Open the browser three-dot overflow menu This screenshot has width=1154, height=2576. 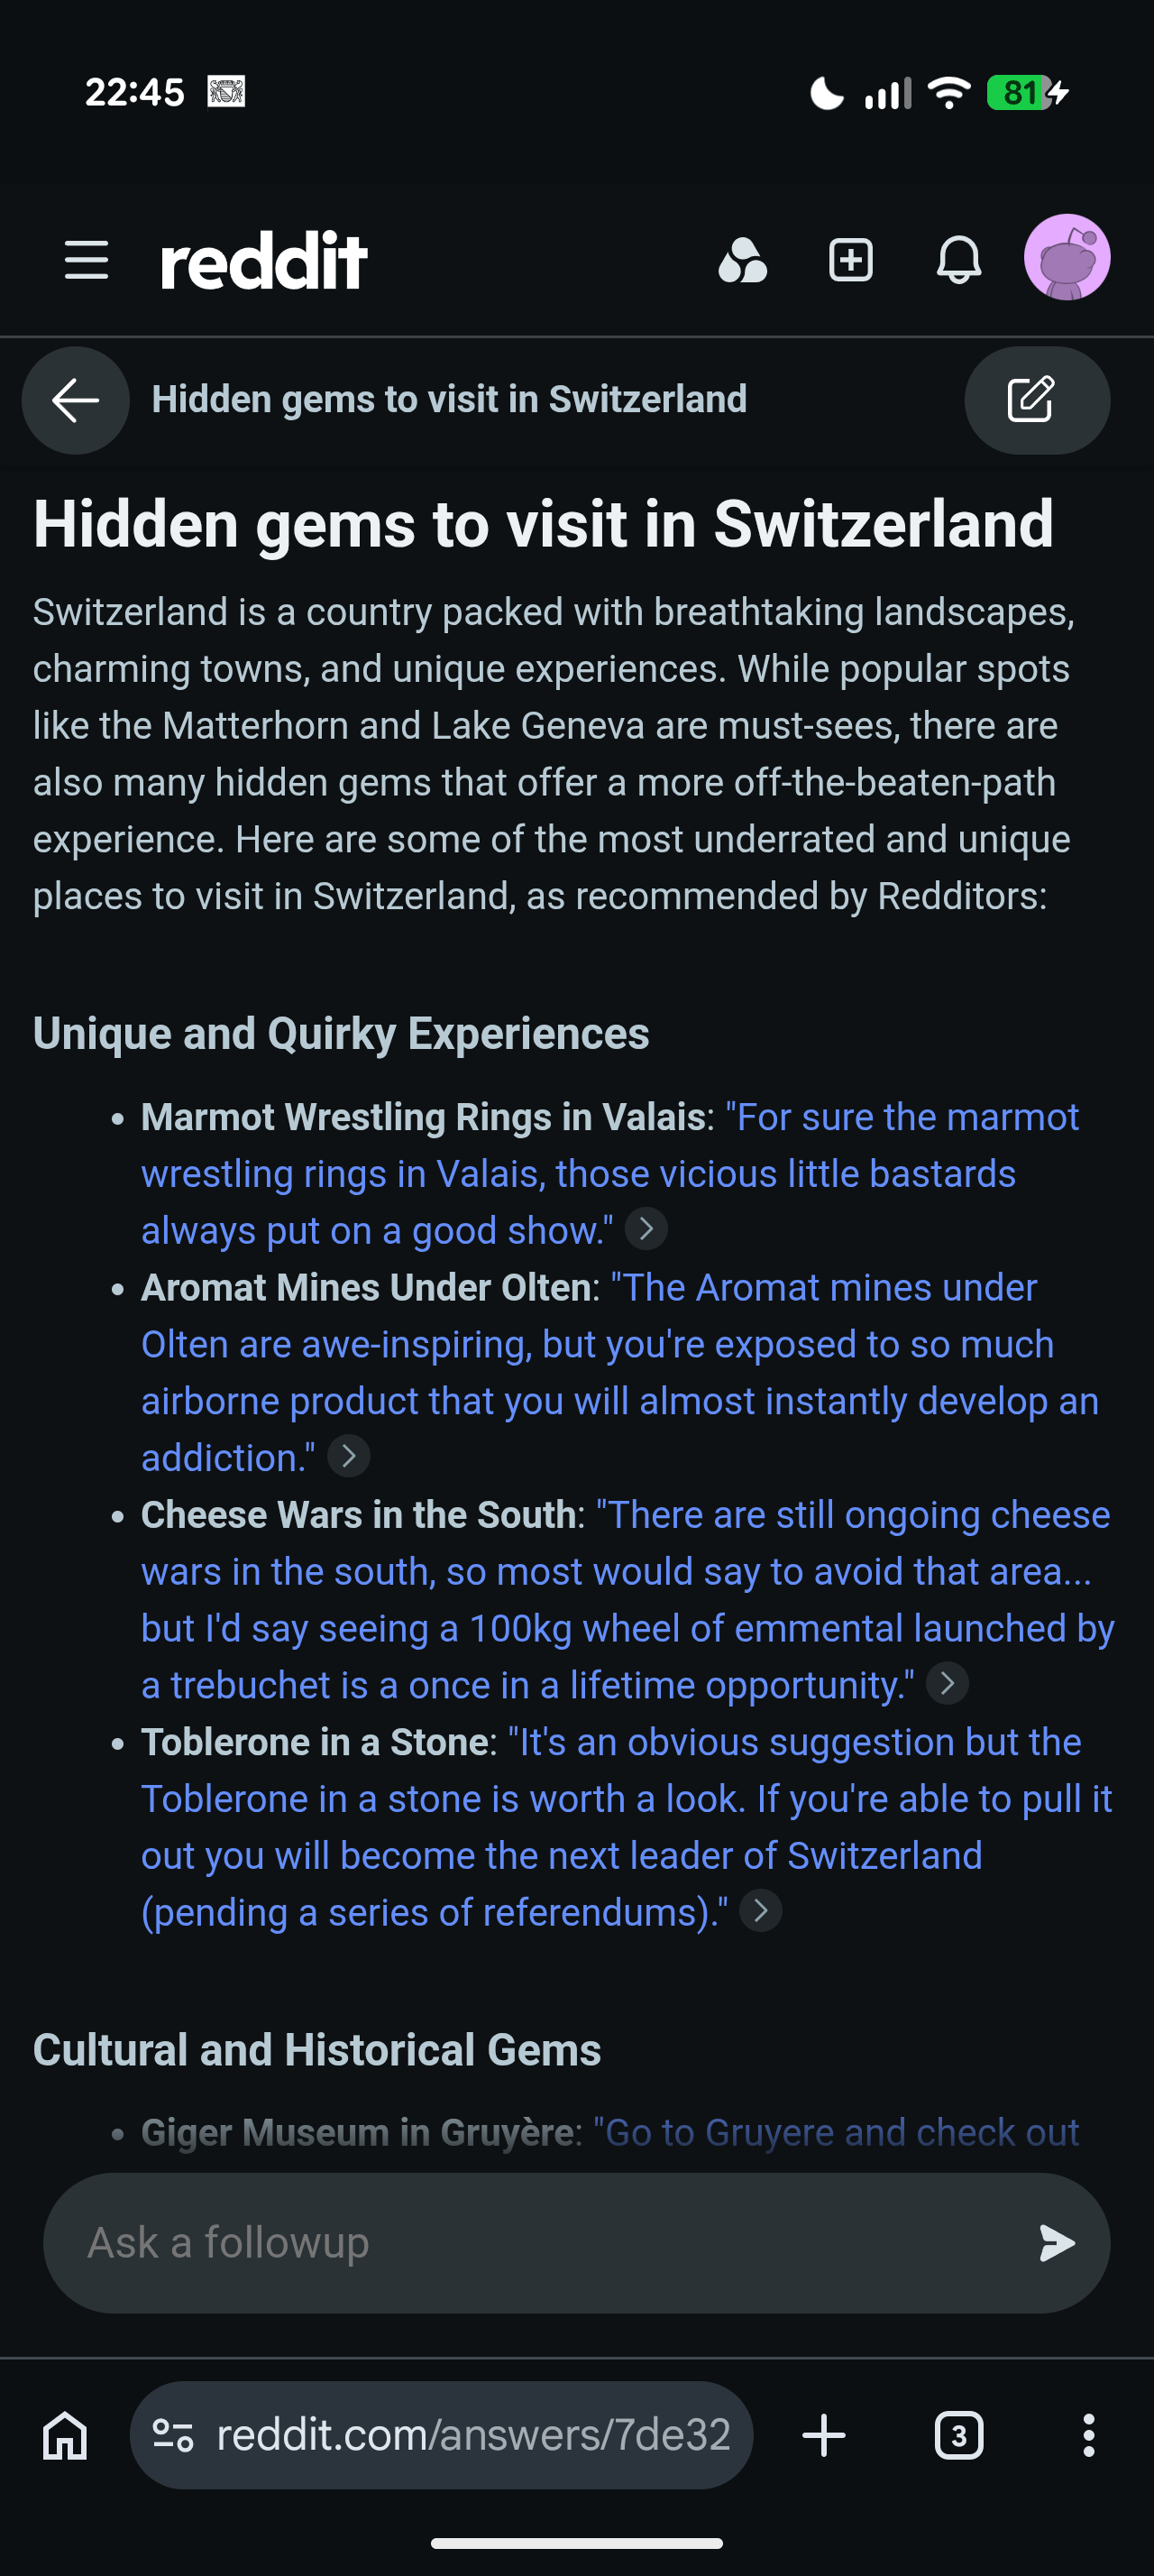click(x=1088, y=2435)
